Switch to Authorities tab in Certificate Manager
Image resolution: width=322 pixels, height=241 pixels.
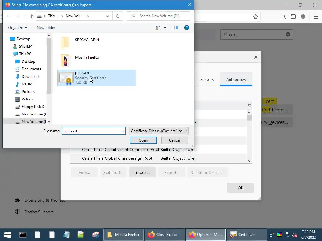tap(236, 79)
